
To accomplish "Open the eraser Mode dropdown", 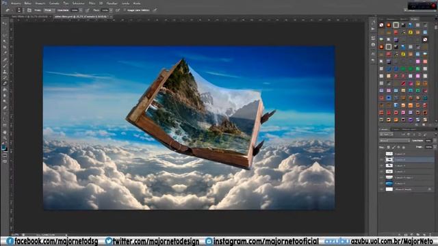I will pos(49,10).
